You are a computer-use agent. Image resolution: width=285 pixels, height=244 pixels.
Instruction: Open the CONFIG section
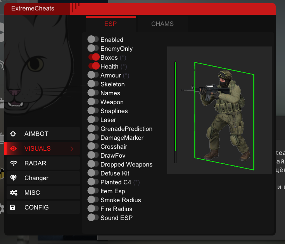point(43,207)
